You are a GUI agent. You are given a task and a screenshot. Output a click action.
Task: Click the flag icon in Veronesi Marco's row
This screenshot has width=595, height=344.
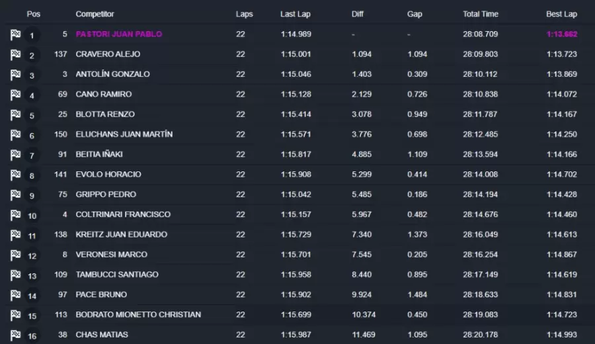[x=15, y=255]
